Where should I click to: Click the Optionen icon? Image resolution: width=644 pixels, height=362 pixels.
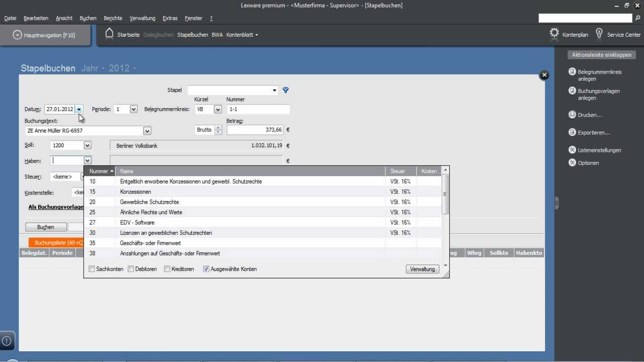572,162
